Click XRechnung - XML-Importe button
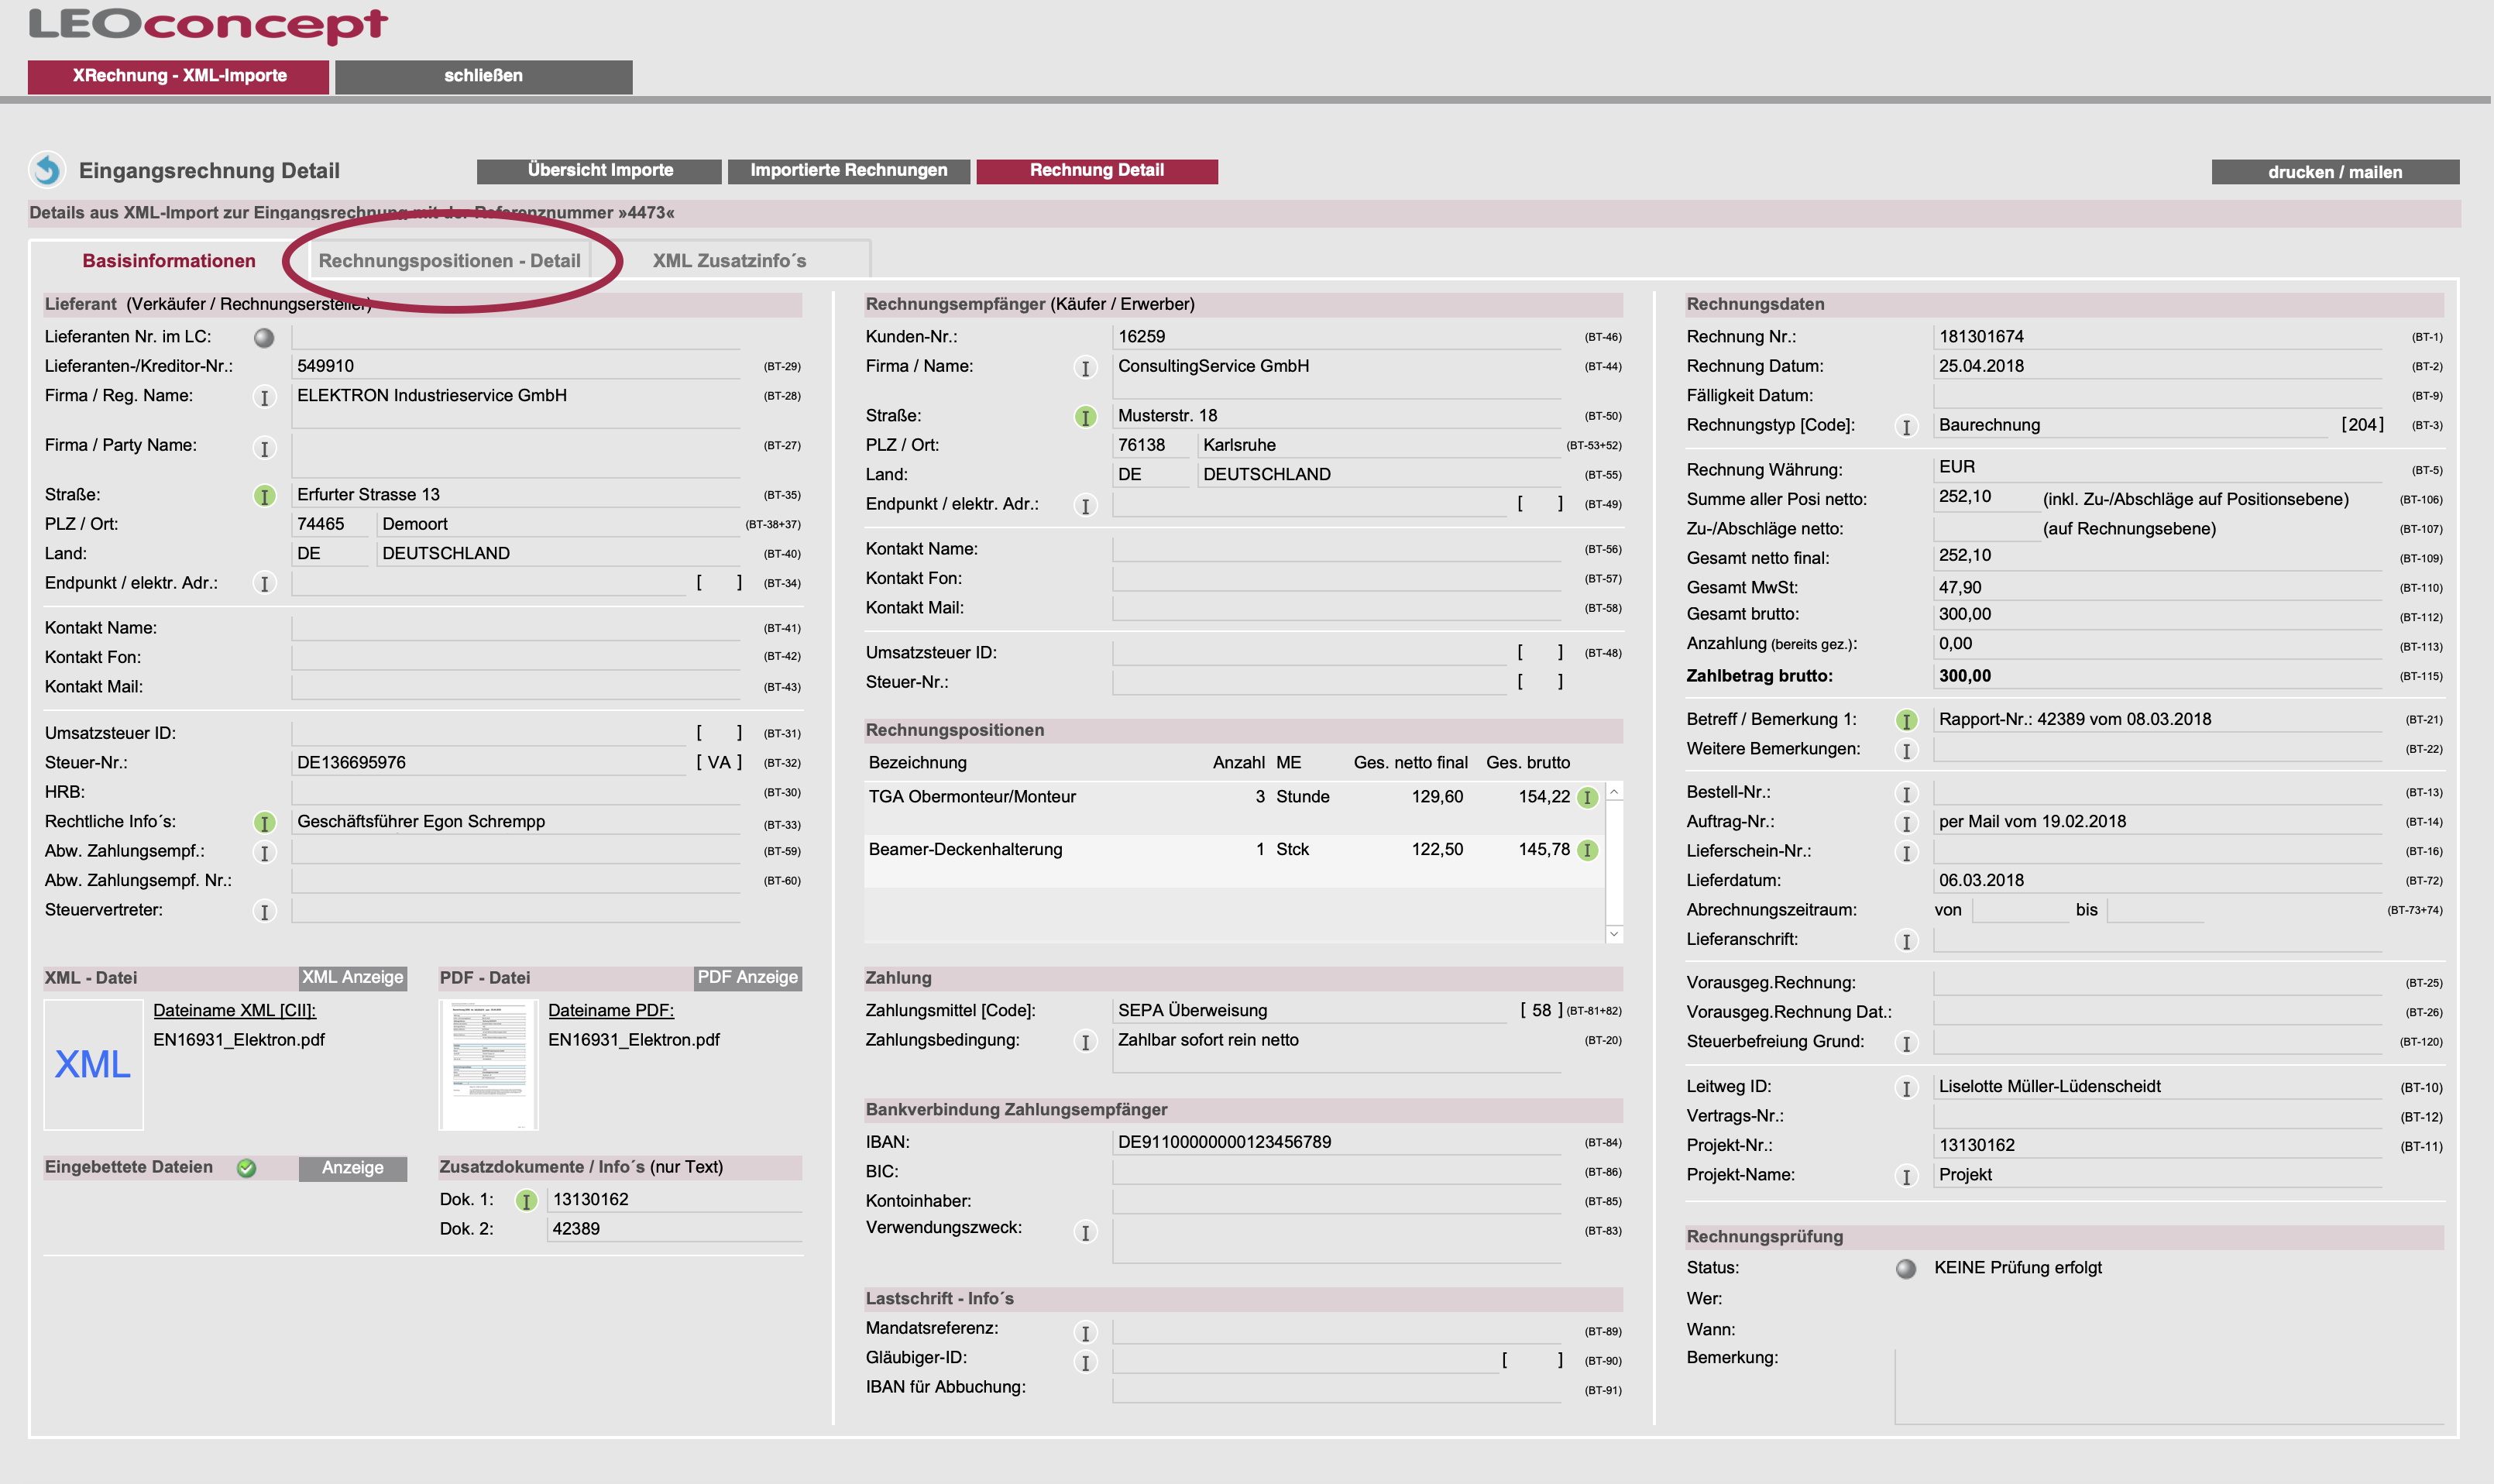 pos(179,77)
